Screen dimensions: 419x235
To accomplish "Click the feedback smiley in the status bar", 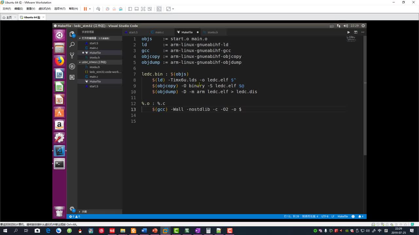I will 353,216.
